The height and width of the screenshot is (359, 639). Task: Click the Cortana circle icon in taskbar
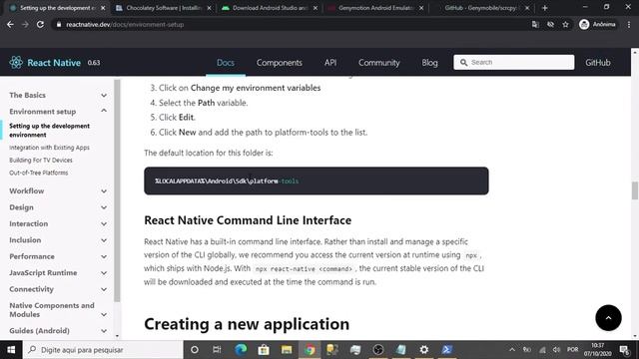coord(195,350)
